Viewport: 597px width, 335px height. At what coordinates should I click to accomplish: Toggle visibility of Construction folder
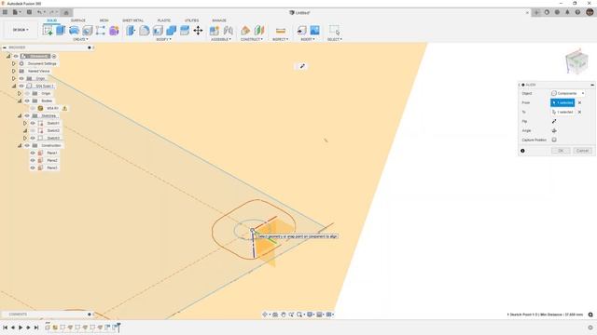tap(27, 145)
